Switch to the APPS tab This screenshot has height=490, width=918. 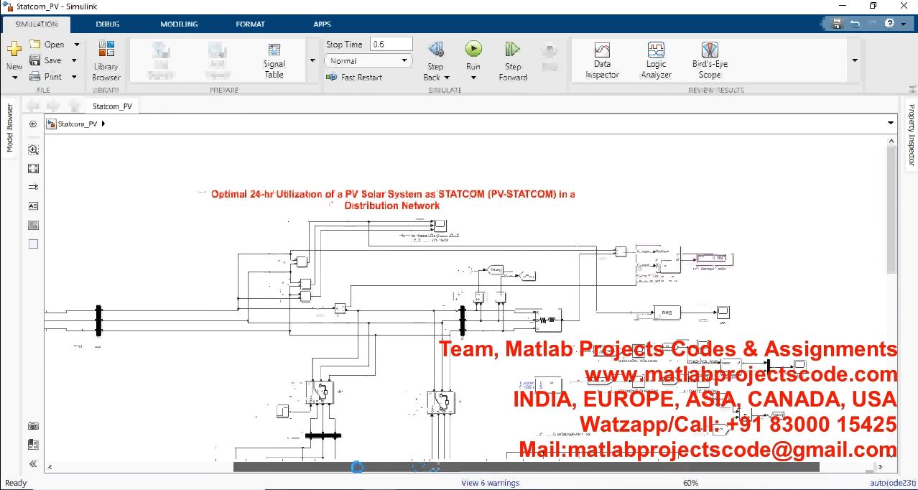pos(322,24)
